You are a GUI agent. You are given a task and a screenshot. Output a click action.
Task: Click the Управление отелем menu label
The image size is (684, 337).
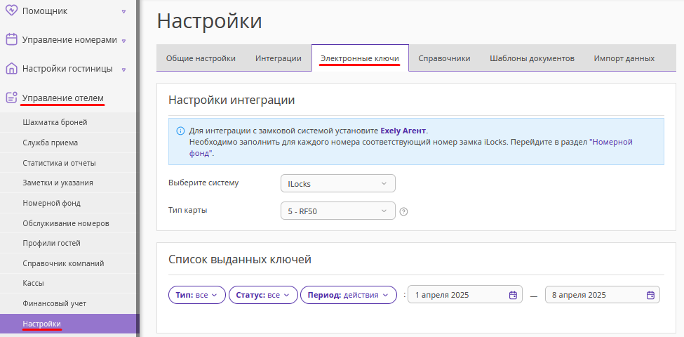pyautogui.click(x=63, y=98)
